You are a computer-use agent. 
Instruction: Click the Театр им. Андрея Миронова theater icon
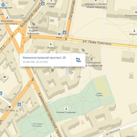pos(33,24)
